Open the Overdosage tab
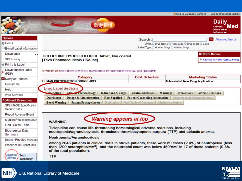Screen dimensions: 242x181 (54, 98)
